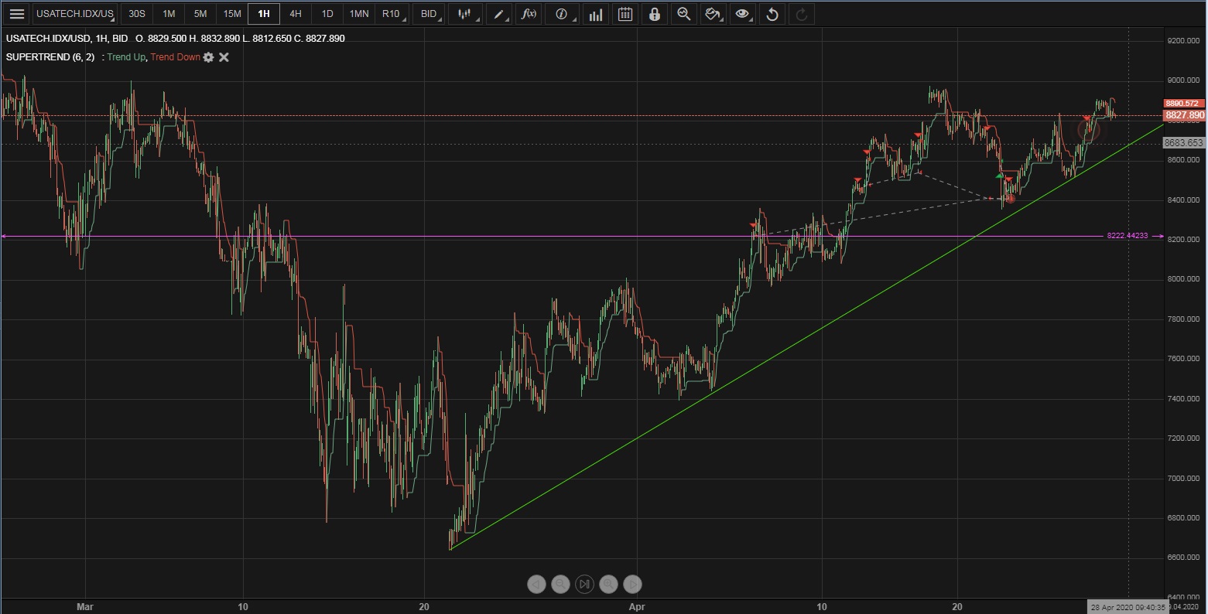Click the 9000.000 price axis label
The width and height of the screenshot is (1208, 614).
point(1184,80)
